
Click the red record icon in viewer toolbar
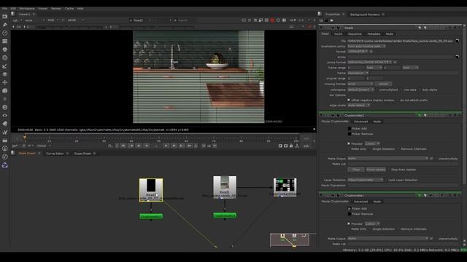point(272,20)
